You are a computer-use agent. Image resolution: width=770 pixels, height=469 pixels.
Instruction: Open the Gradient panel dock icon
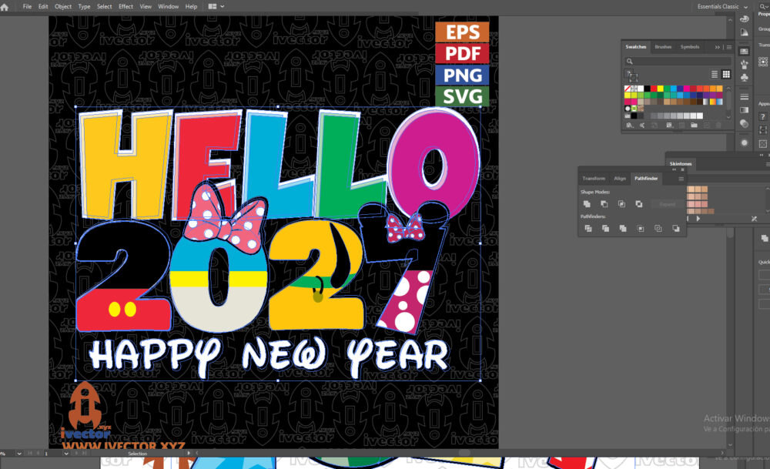point(745,110)
